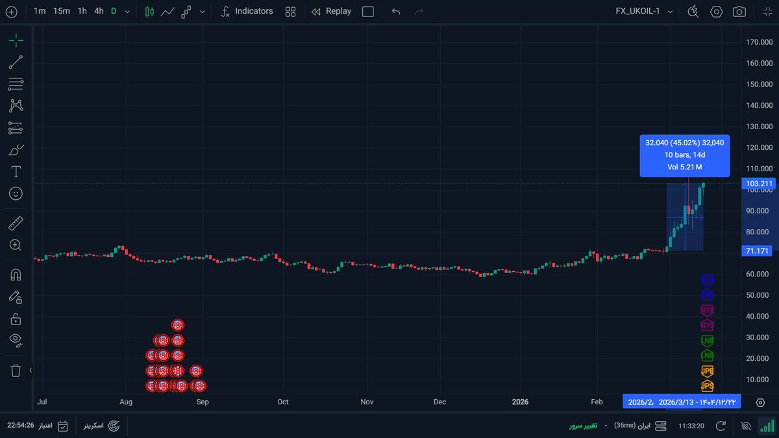
Task: Toggle magnet mode
Action: click(x=16, y=275)
